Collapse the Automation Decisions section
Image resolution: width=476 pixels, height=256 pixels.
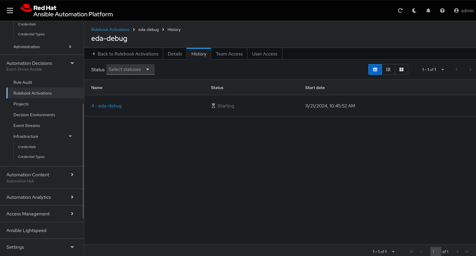point(42,66)
